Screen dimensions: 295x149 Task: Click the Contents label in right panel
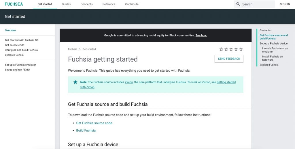265,30
